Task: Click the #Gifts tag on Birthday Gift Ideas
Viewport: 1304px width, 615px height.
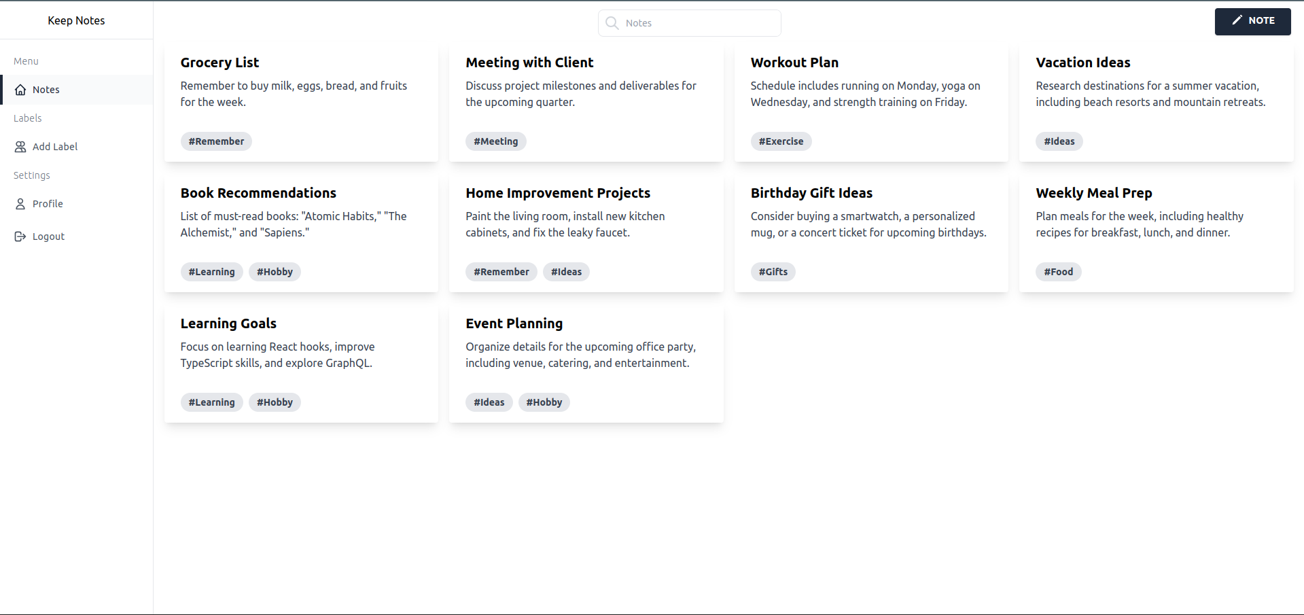Action: coord(773,271)
